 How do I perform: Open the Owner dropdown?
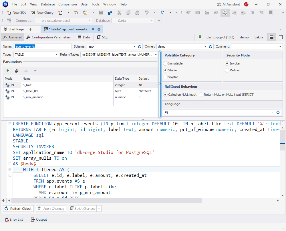pos(205,47)
